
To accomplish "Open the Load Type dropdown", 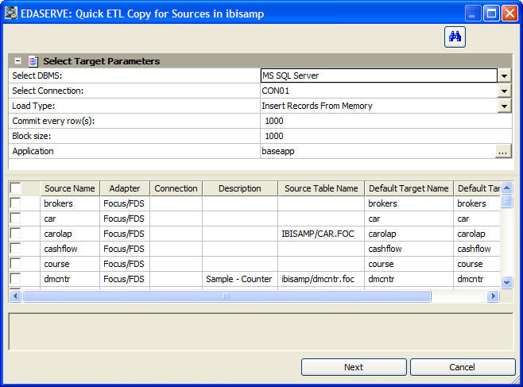I will 504,106.
